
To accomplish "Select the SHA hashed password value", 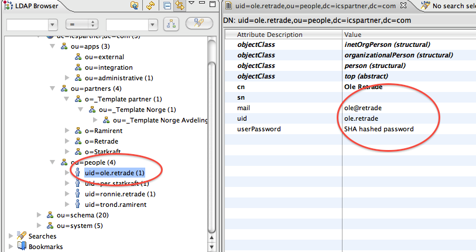I will [379, 129].
